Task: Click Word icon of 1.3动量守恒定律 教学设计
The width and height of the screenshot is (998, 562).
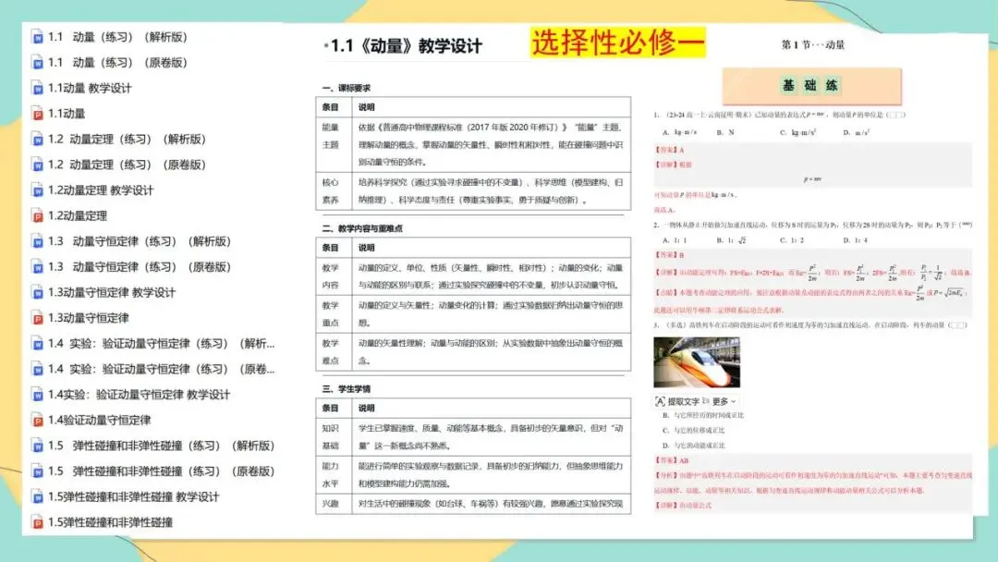Action: (x=38, y=293)
